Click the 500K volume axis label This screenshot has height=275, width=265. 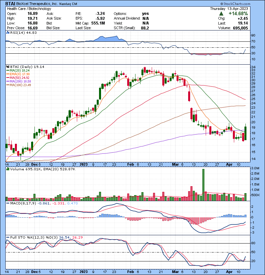point(255,195)
